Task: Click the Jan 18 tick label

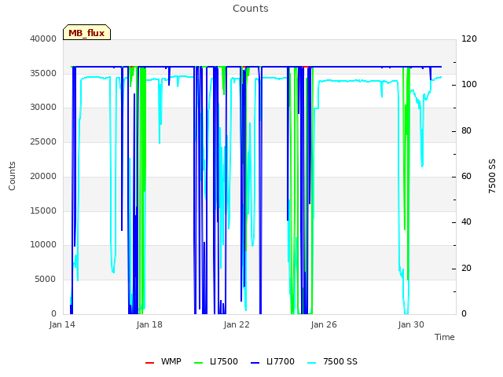Action: [x=149, y=324]
